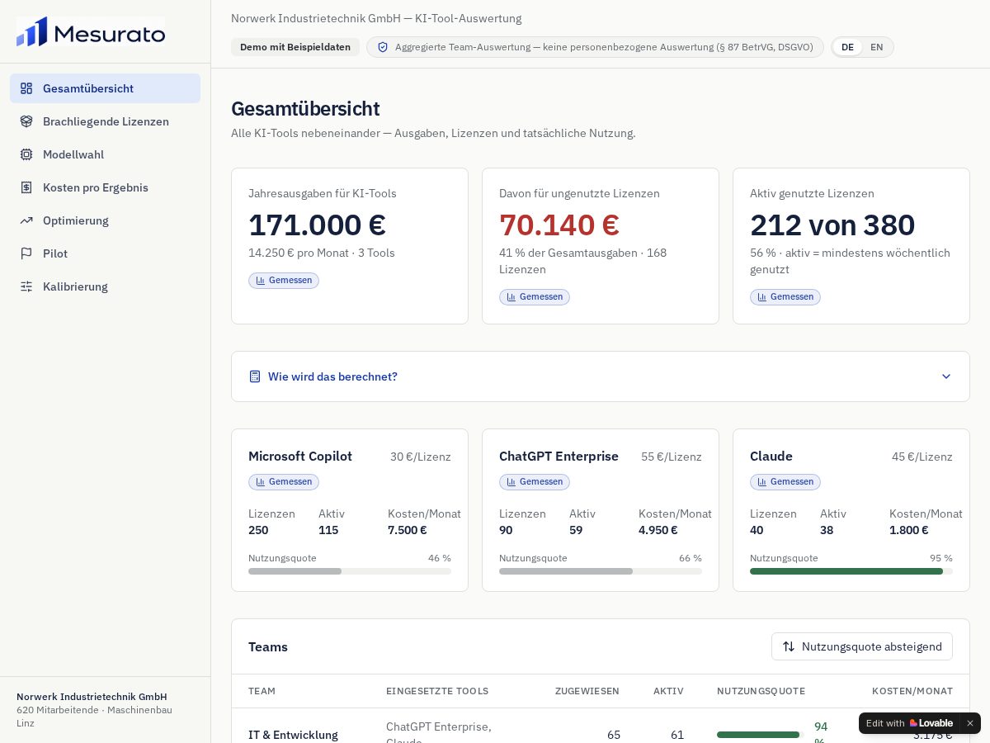This screenshot has height=743, width=990.
Task: Click the Kosten pro Ergebnis receipt icon
Action: 26,187
